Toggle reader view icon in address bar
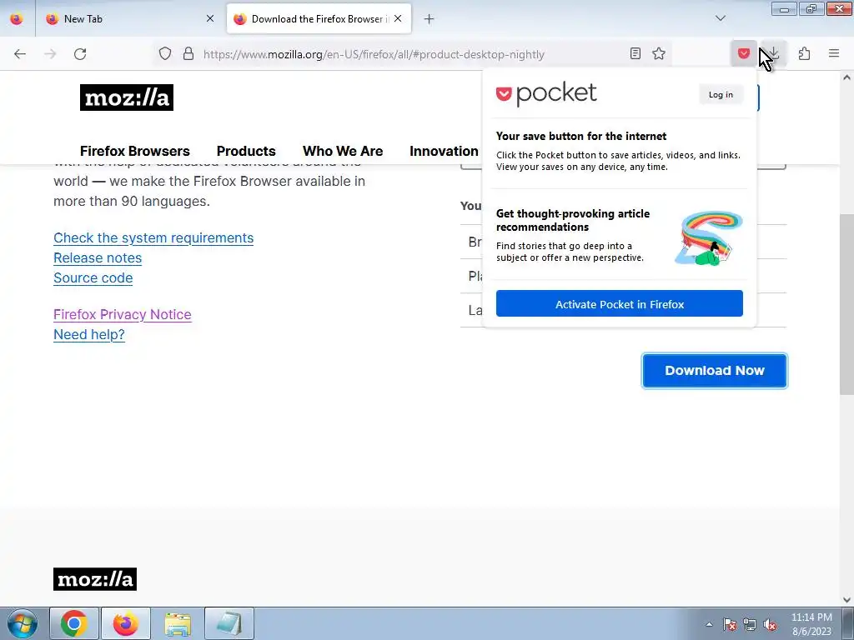 coord(635,54)
